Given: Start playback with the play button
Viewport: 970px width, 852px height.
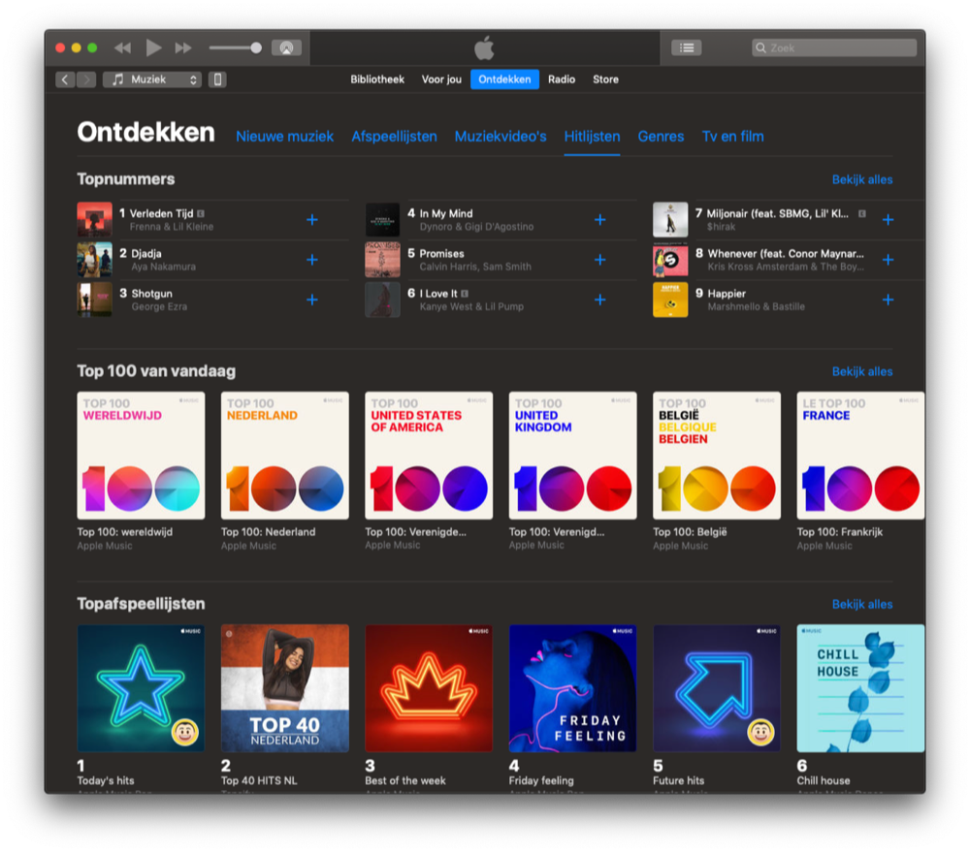Looking at the screenshot, I should (x=153, y=47).
